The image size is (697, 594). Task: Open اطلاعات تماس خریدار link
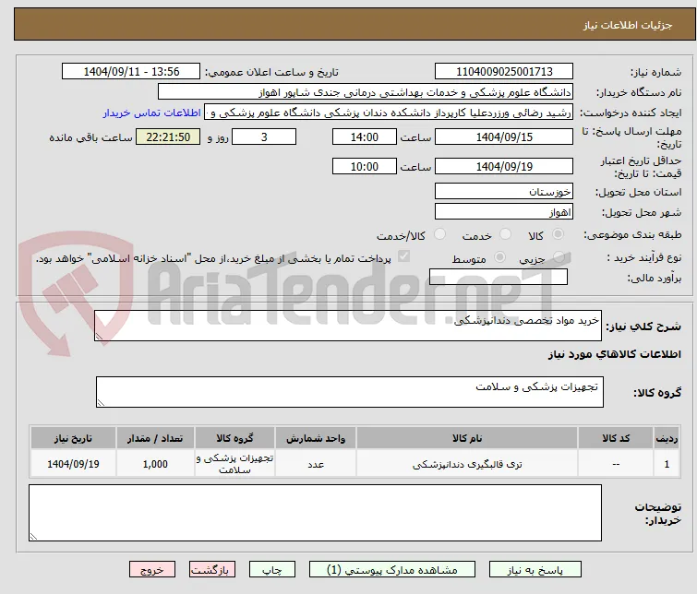(x=152, y=113)
